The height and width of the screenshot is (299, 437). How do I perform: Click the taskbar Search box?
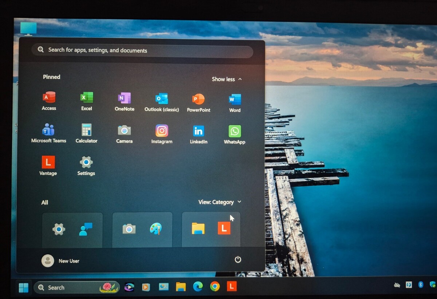(77, 287)
